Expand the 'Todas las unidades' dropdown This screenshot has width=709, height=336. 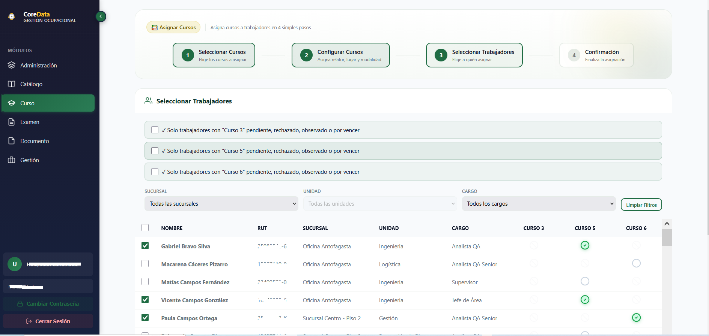coord(380,204)
